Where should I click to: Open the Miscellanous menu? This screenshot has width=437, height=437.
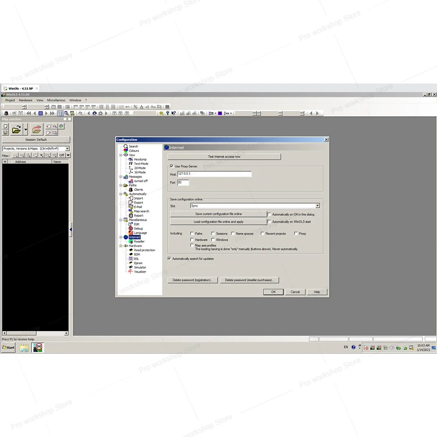tap(56, 101)
